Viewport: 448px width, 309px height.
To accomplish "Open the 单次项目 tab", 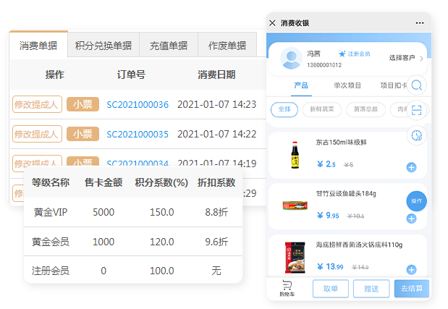I will point(347,85).
